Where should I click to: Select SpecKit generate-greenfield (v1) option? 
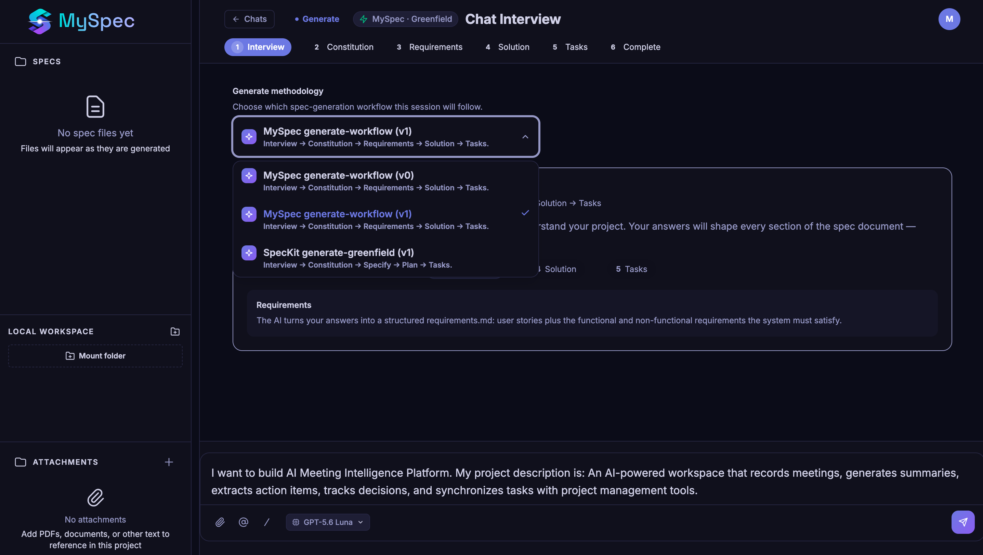pos(385,258)
